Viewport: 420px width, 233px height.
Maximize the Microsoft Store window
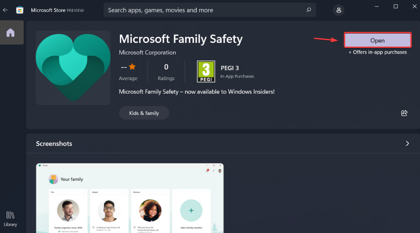(x=396, y=7)
